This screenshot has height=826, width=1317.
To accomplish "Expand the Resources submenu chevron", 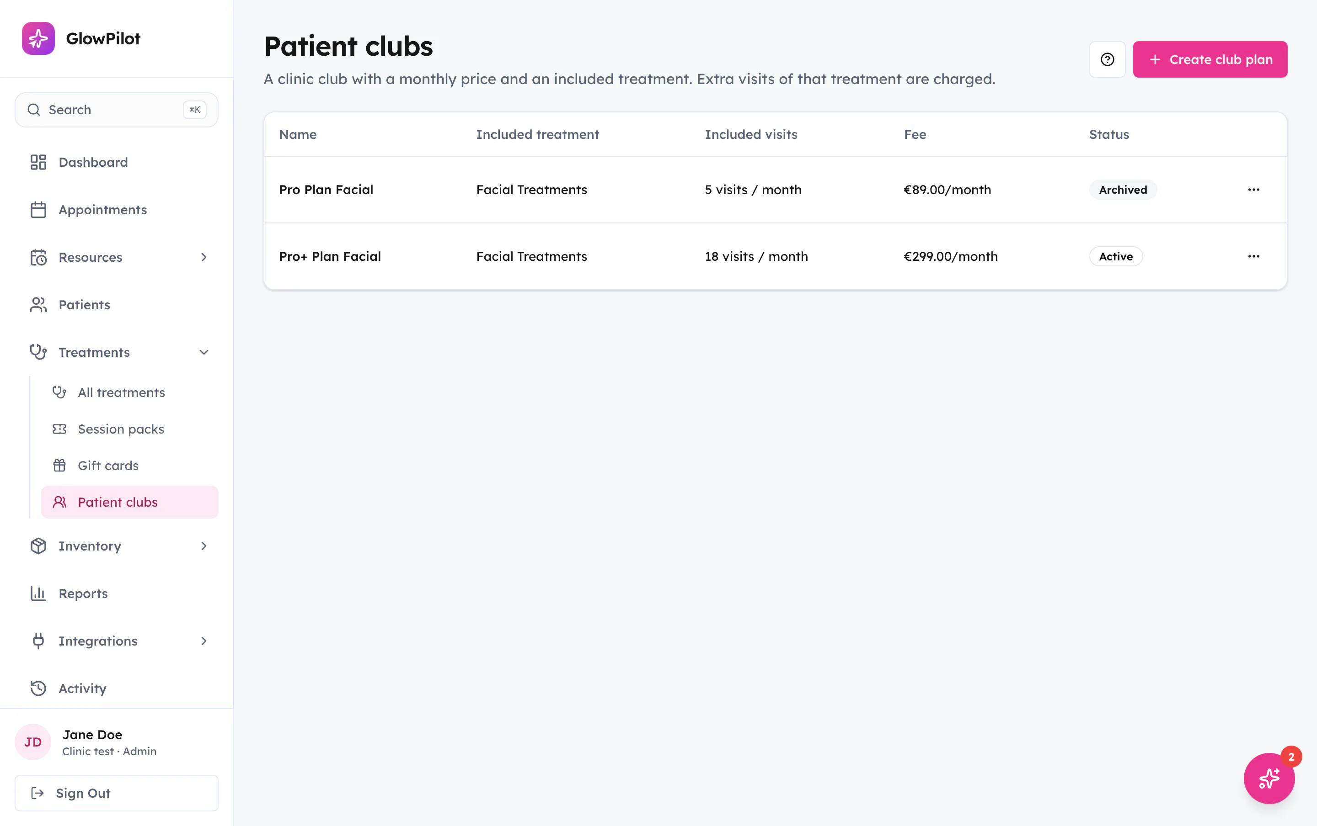I will pos(204,257).
